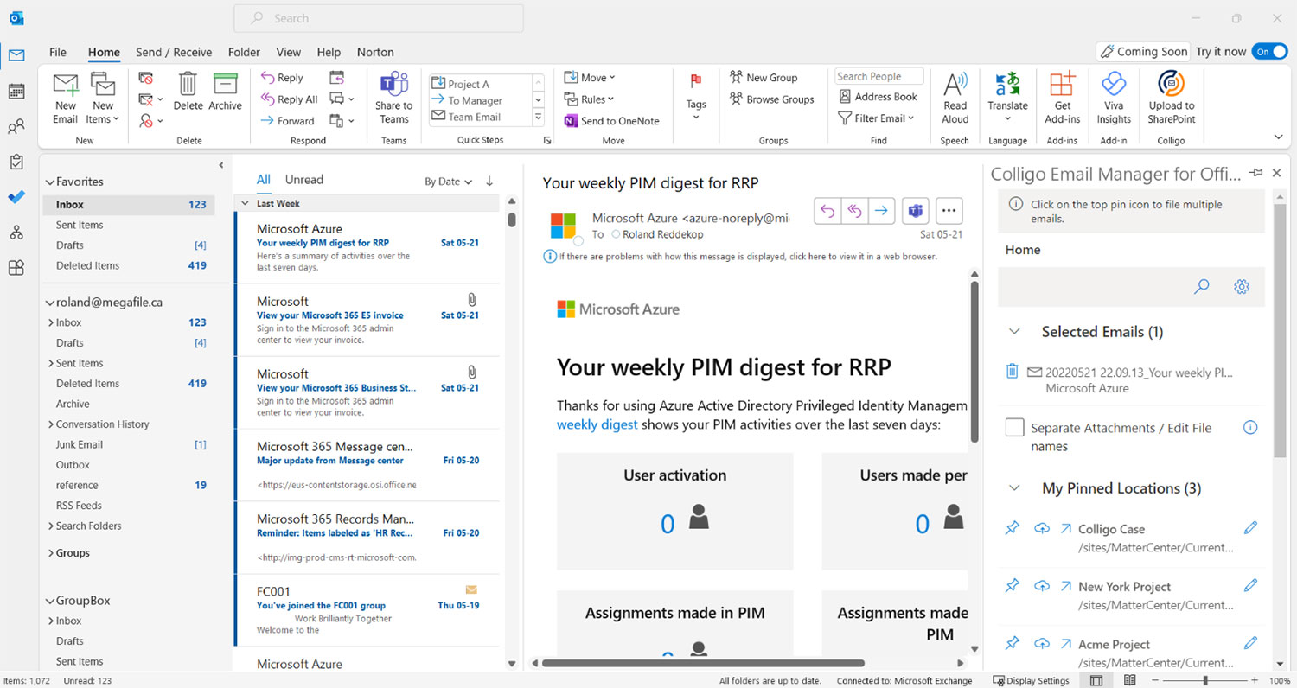Click the Reply button in Respond group
The height and width of the screenshot is (688, 1297).
coord(283,78)
